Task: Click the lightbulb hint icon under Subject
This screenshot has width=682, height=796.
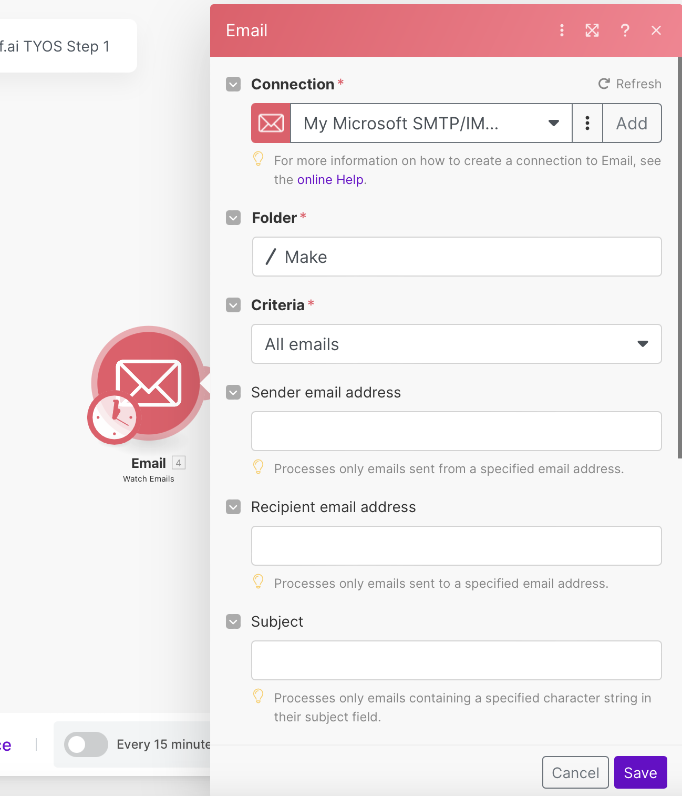Action: coord(258,696)
